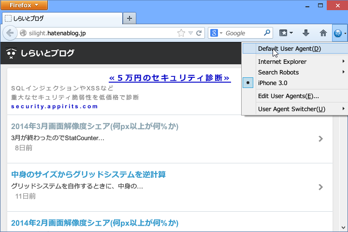Viewport: 348px width, 232px height.
Task: Visit security.appirits.com ad link
Action: (x=55, y=106)
